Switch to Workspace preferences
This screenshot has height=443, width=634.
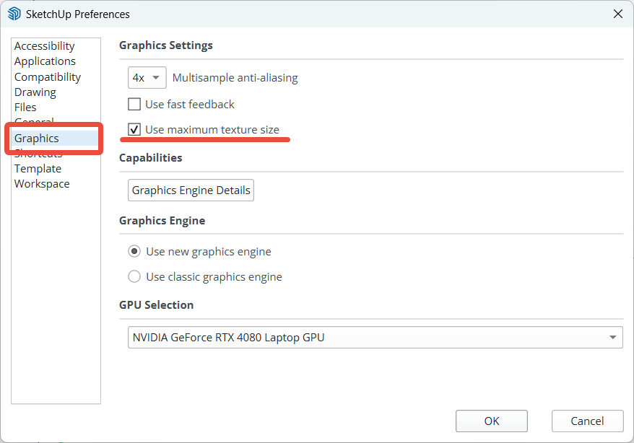pyautogui.click(x=42, y=184)
